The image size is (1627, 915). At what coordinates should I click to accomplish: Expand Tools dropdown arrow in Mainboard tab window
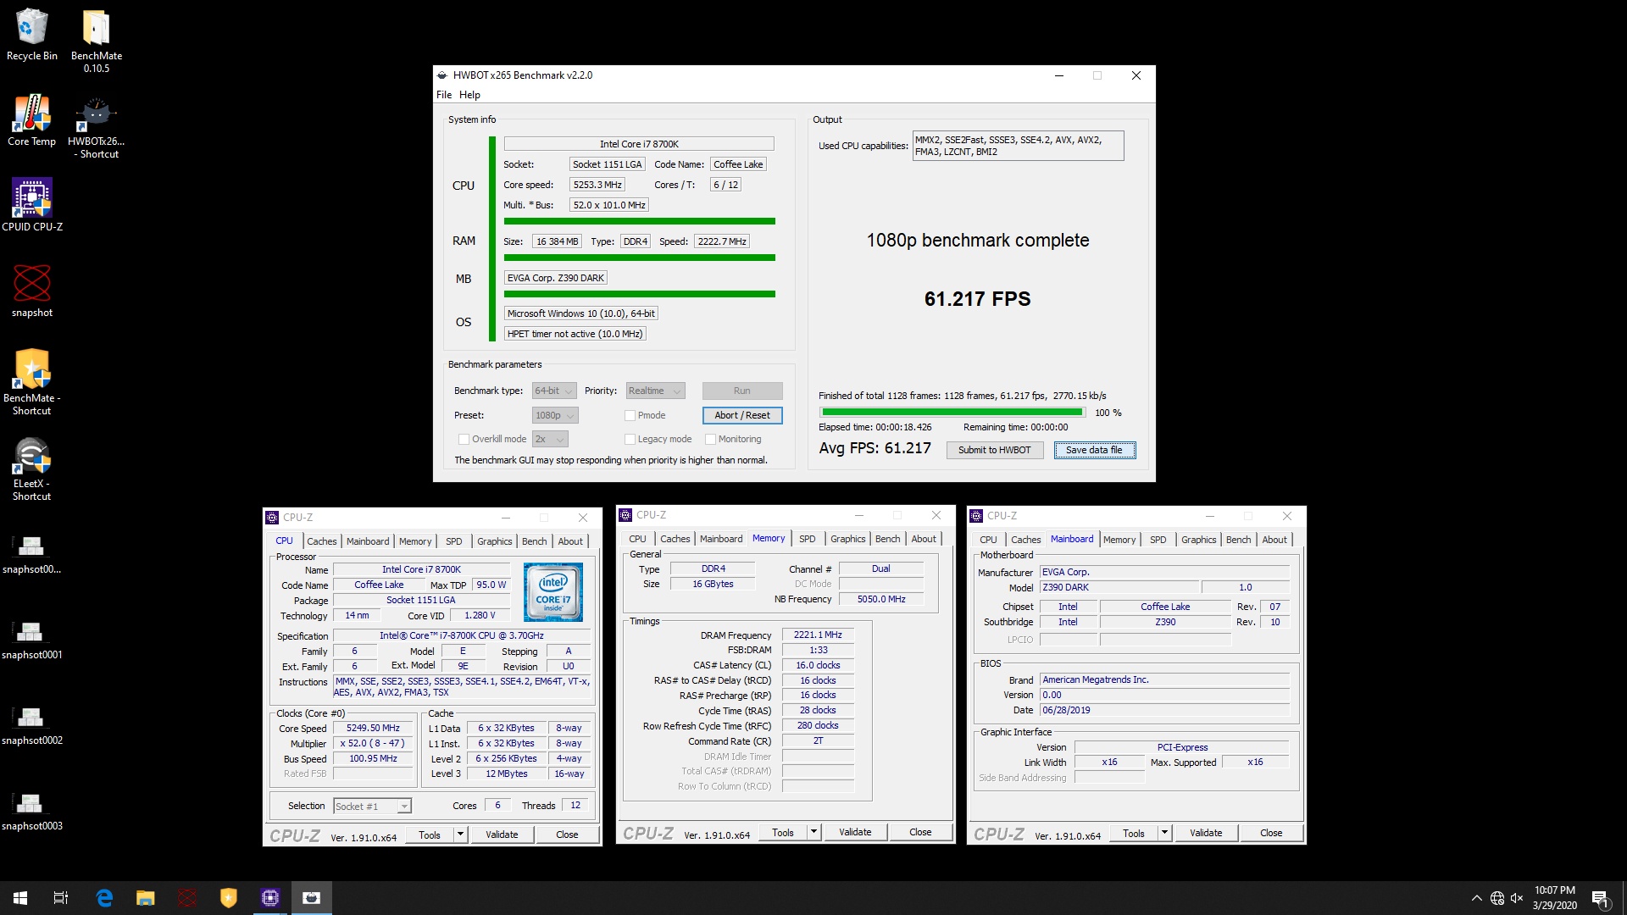[1164, 833]
